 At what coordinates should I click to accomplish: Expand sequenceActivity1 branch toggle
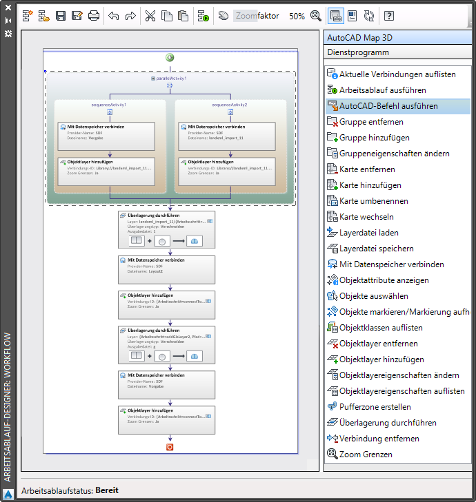click(x=110, y=112)
